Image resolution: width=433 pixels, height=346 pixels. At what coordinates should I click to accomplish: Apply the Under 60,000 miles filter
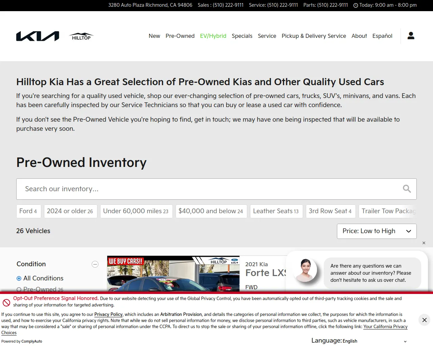pyautogui.click(x=136, y=211)
